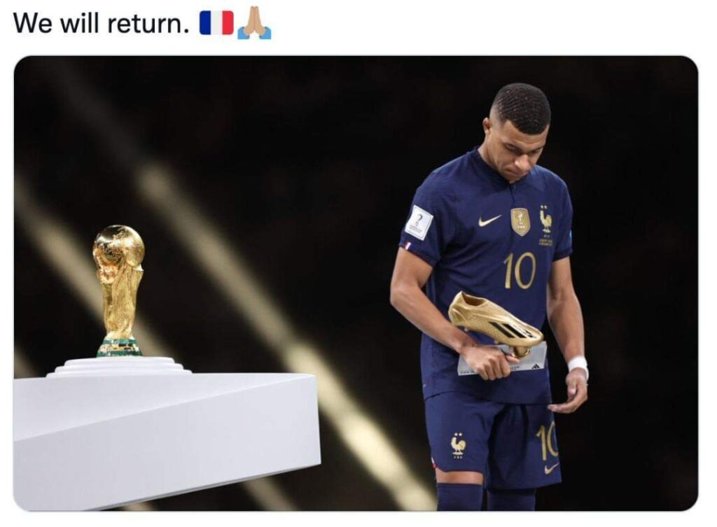Click the golden boot award in the player's hand

click(496, 323)
